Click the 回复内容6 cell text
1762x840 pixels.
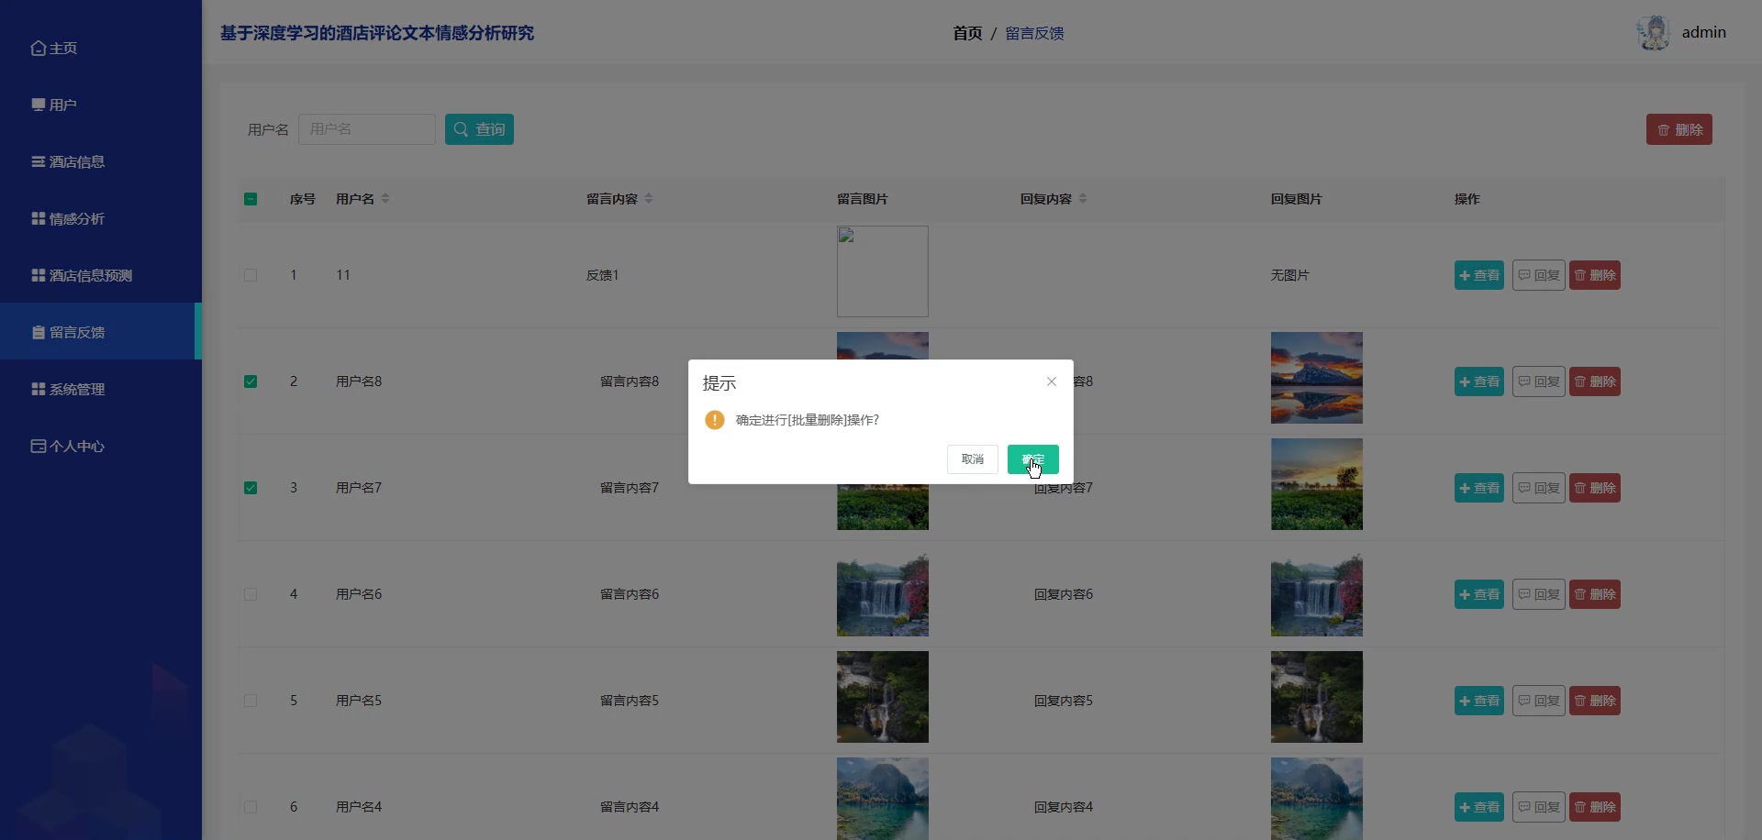(1064, 594)
